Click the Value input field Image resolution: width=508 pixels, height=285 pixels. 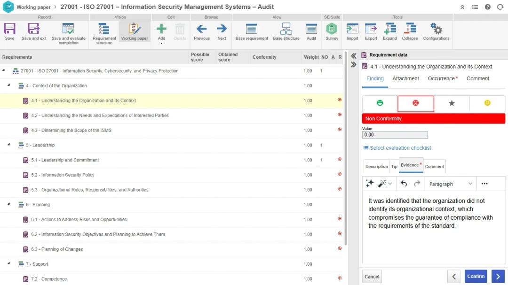coord(395,135)
